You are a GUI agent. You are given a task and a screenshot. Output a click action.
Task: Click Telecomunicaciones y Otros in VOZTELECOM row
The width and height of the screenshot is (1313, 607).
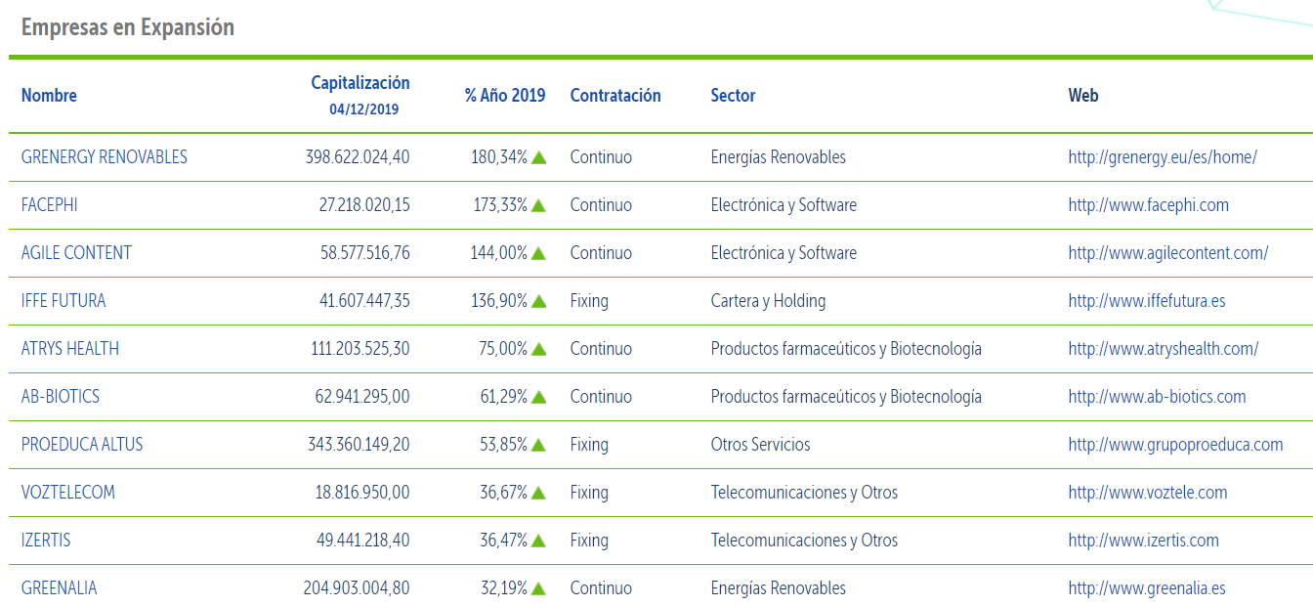[804, 493]
